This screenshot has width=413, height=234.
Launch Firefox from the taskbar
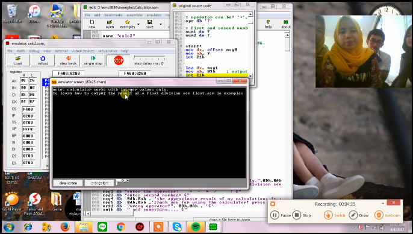(65, 227)
